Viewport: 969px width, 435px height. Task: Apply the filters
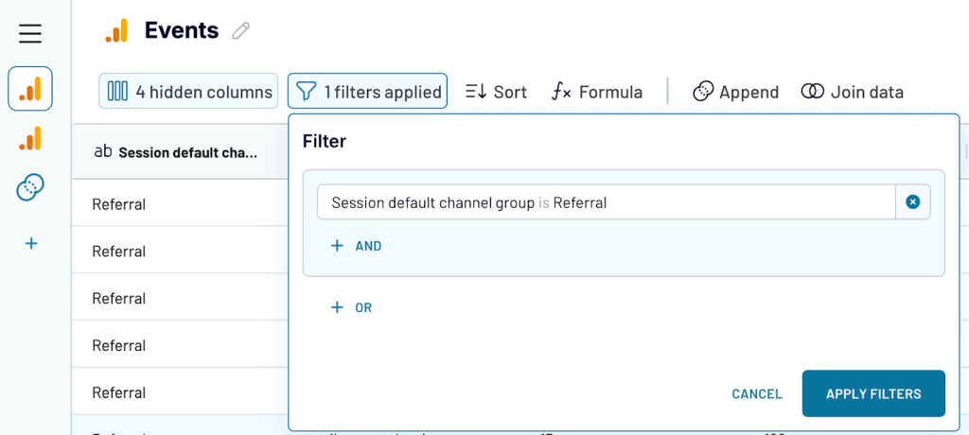873,393
